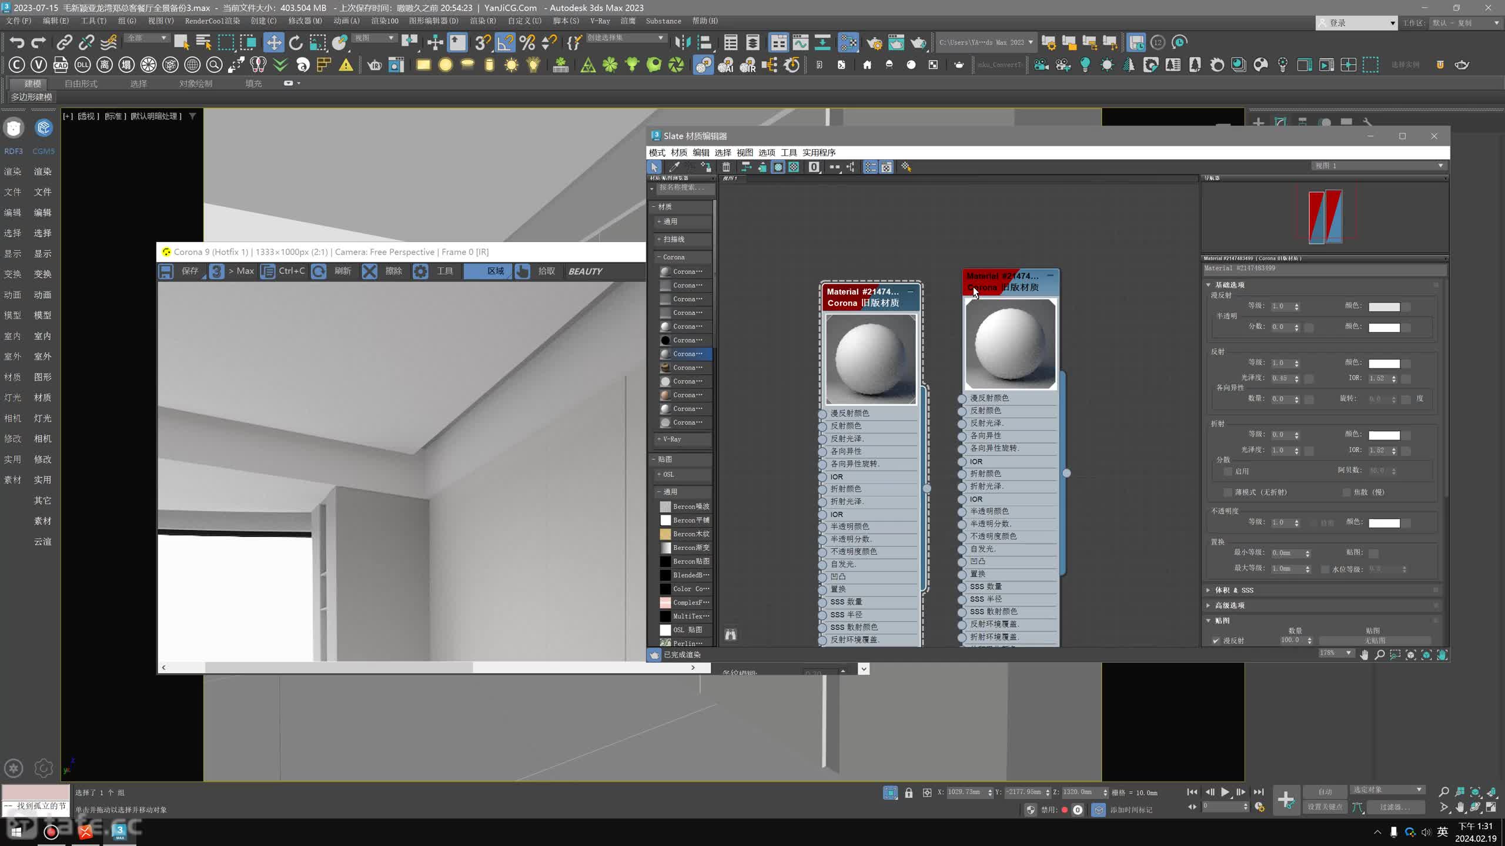Go to the end frame button
Image resolution: width=1505 pixels, height=846 pixels.
point(1259,792)
